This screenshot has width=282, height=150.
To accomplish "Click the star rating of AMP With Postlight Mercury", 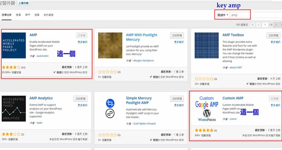I will pyautogui.click(x=108, y=72).
